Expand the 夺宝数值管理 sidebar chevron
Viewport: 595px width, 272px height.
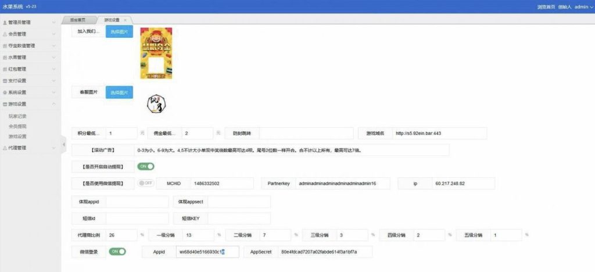(x=53, y=46)
